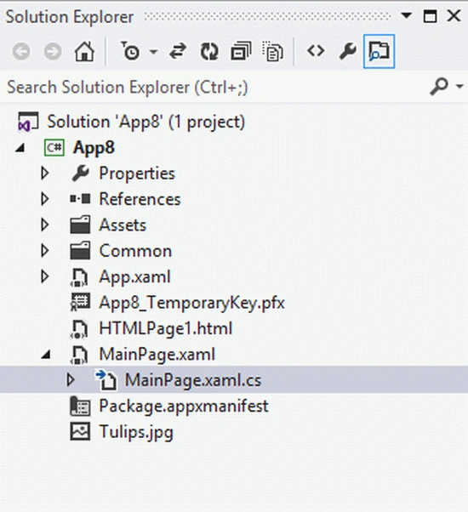
Task: Click the Package.appxmanifest file icon
Action: pos(80,406)
